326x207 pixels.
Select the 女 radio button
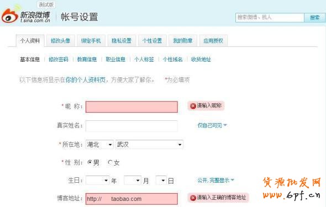[x=110, y=162]
